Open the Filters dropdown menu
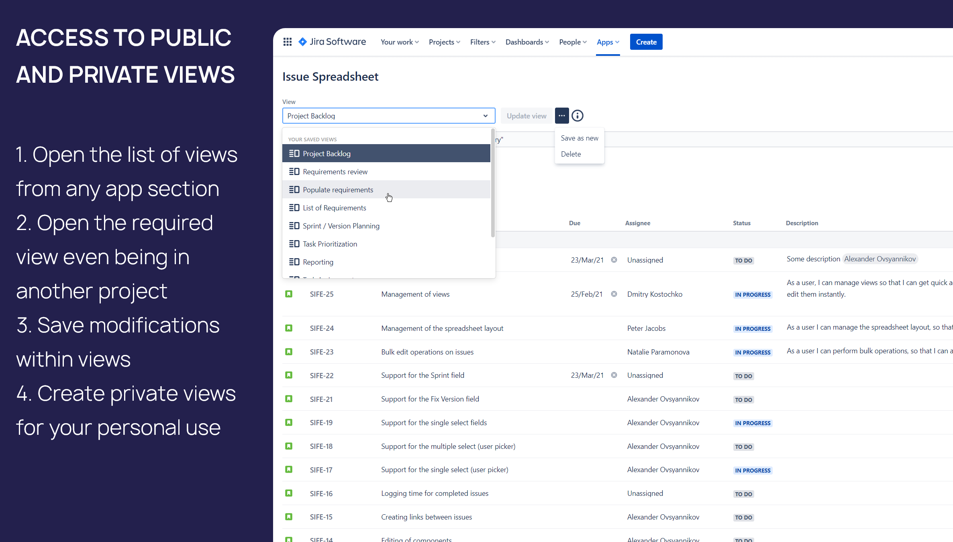 [x=482, y=42]
